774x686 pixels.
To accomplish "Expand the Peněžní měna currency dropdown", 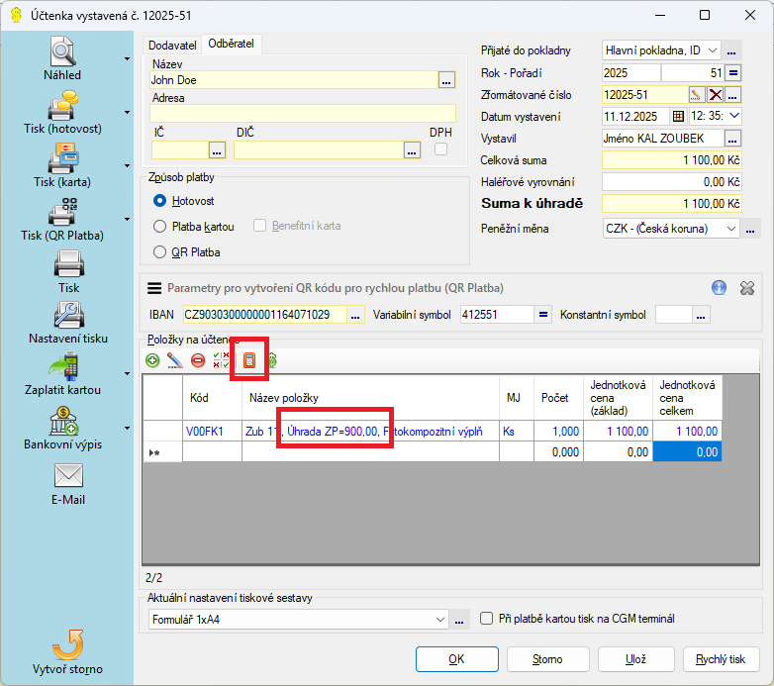I will (x=731, y=229).
